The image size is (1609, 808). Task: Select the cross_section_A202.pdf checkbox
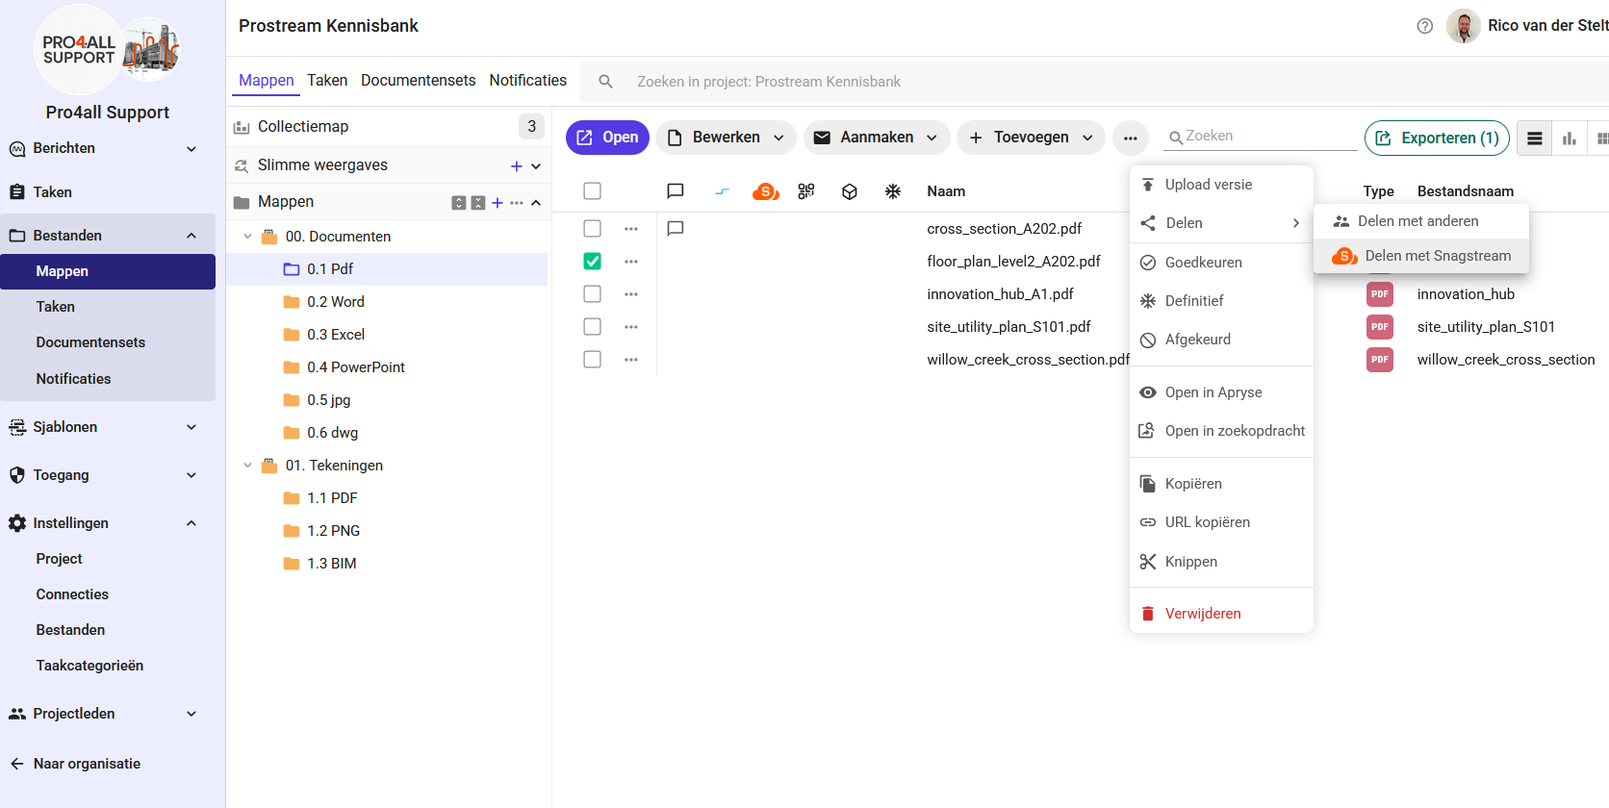pos(593,229)
